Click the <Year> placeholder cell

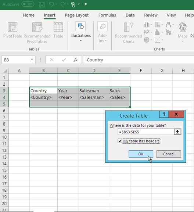(x=68, y=97)
